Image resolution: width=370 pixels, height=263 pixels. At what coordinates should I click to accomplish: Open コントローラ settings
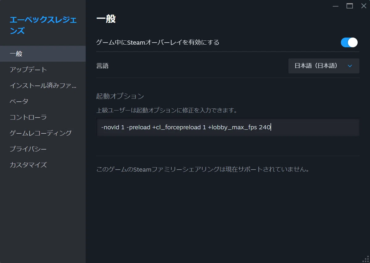43,117
